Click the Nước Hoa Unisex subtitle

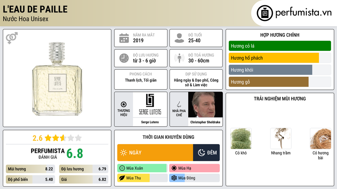pos(26,19)
